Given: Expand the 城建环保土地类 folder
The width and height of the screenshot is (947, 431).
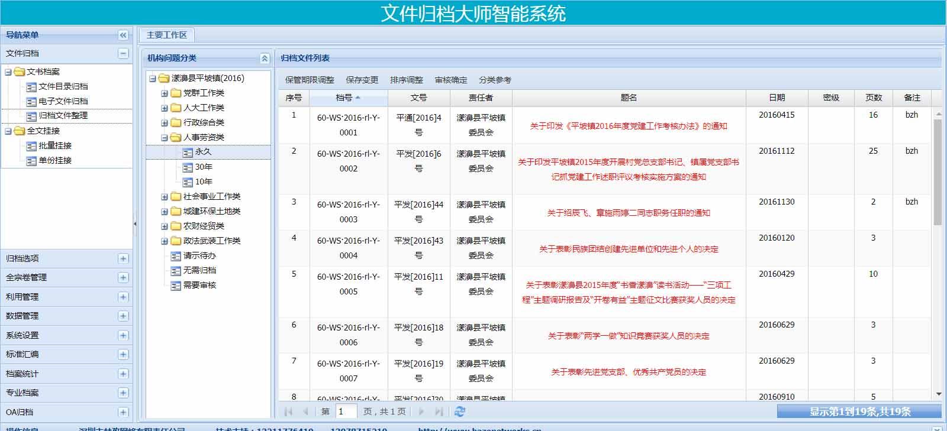Looking at the screenshot, I should (165, 211).
